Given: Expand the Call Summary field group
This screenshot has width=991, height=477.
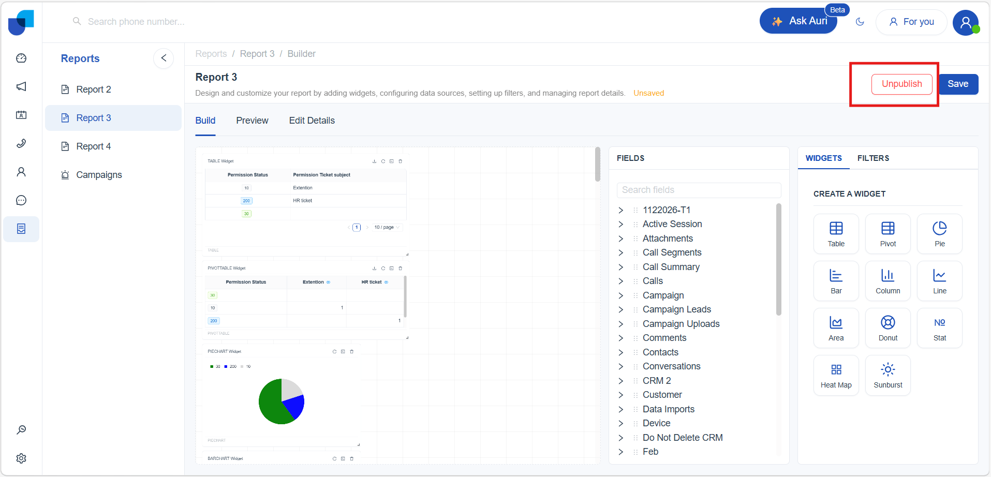Looking at the screenshot, I should [621, 267].
